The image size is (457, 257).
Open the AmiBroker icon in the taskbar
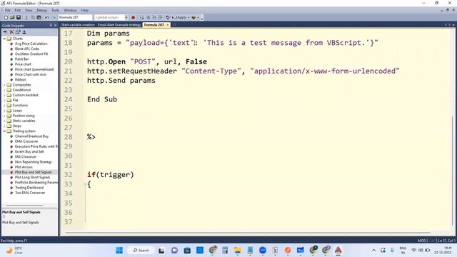(338, 251)
